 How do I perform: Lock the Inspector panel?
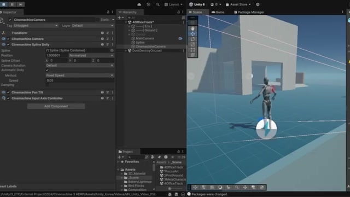pyautogui.click(x=108, y=12)
